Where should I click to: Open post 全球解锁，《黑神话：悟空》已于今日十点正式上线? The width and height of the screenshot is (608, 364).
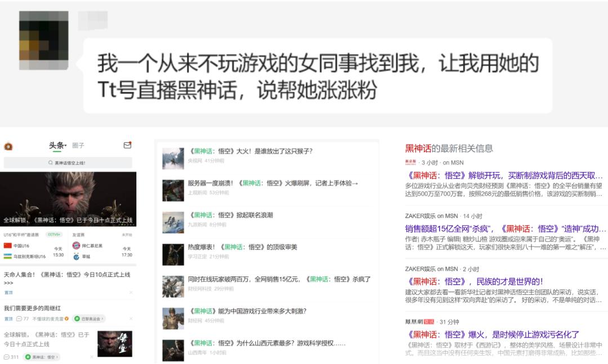[x=47, y=339]
